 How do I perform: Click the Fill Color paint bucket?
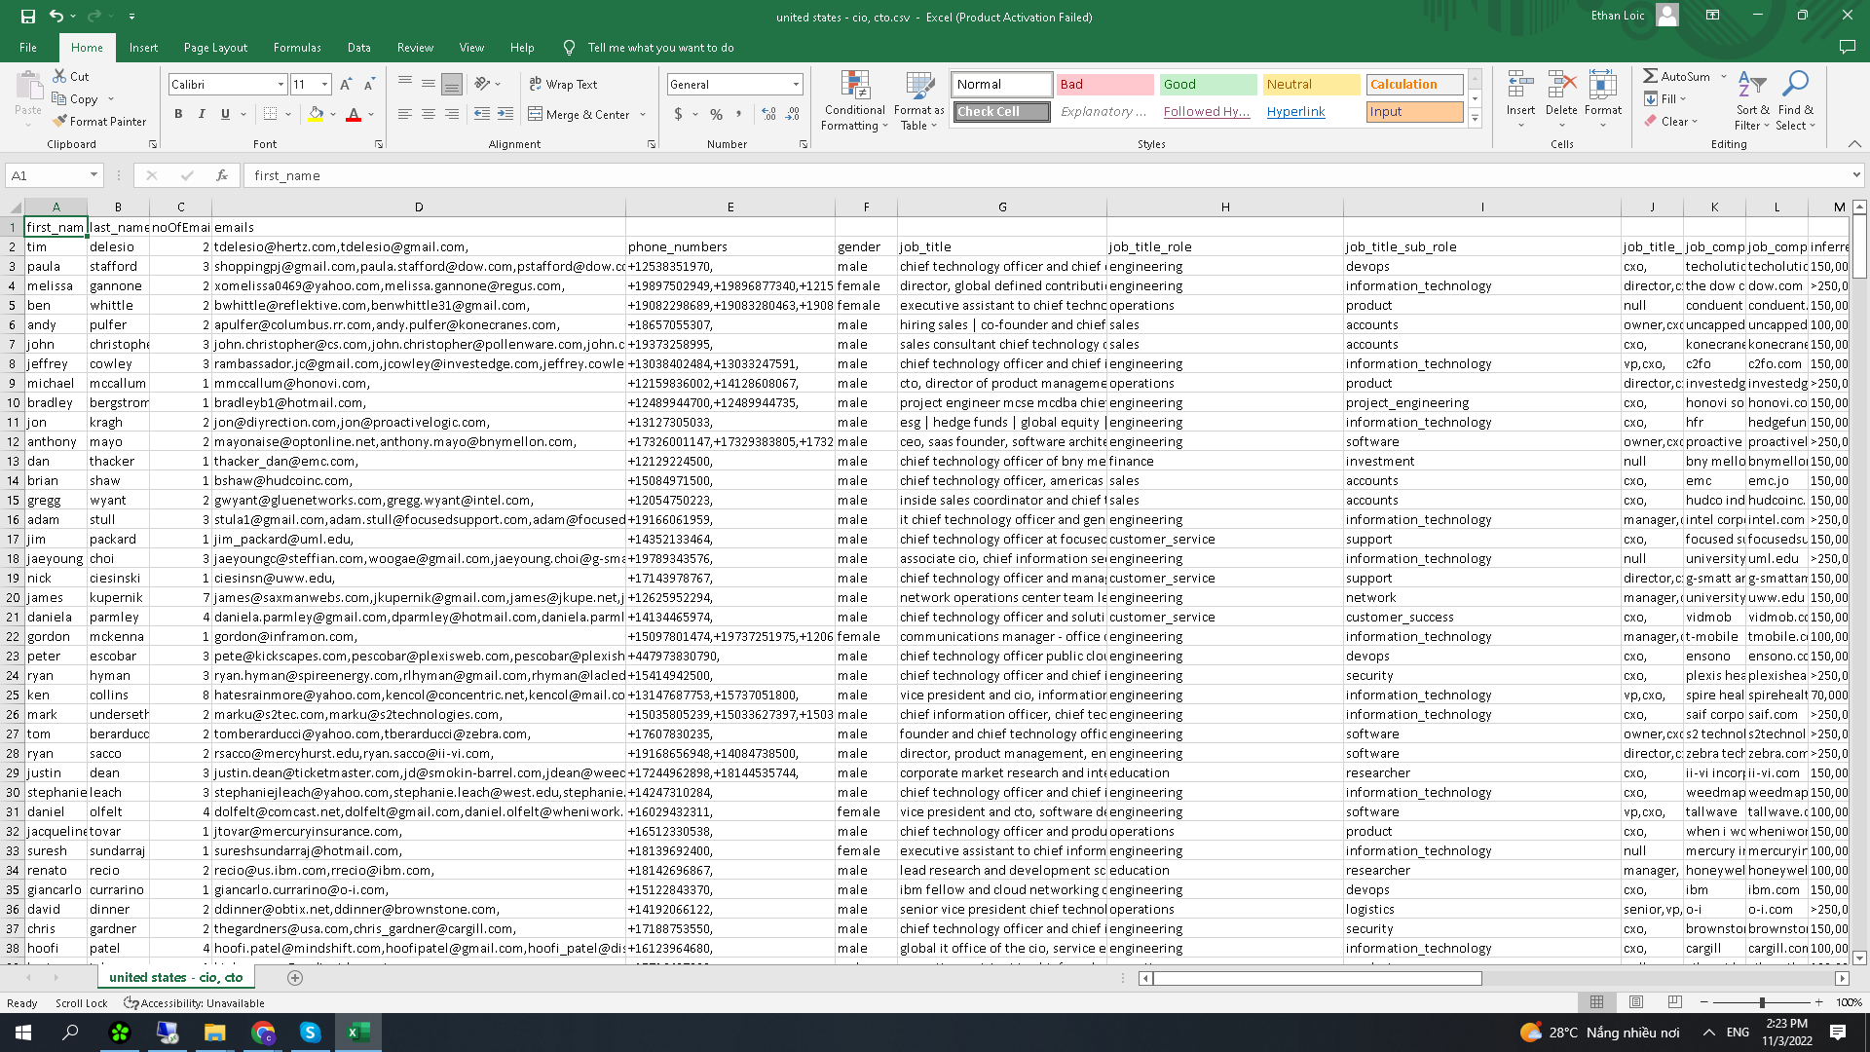[x=316, y=115]
